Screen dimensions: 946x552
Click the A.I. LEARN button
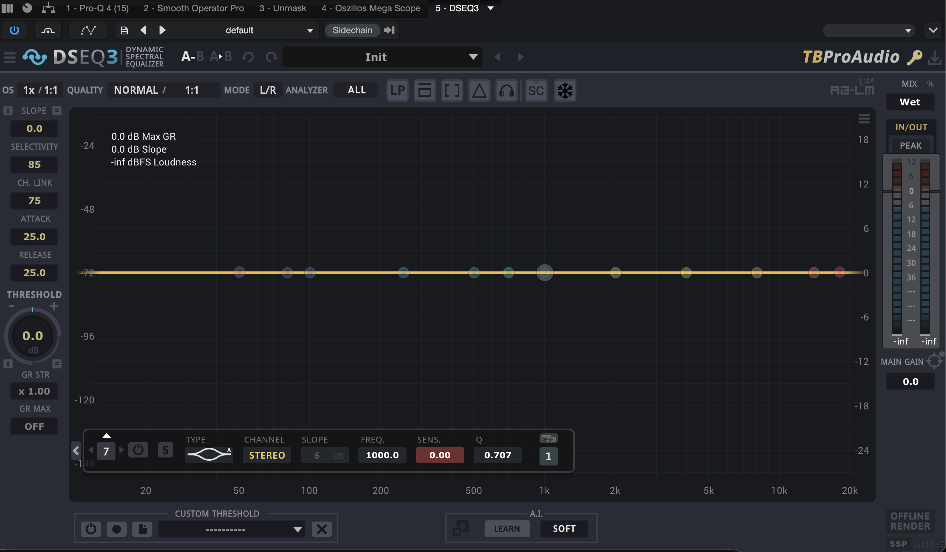[x=507, y=529]
